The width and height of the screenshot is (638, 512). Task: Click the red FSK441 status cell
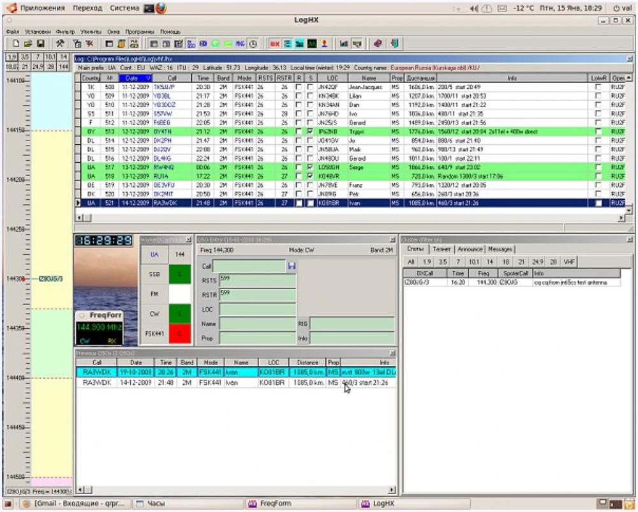click(179, 333)
